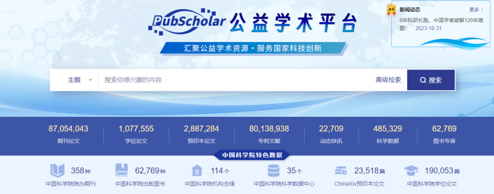
Task: Click 中国科学院出版图书 label
Action: (140, 184)
